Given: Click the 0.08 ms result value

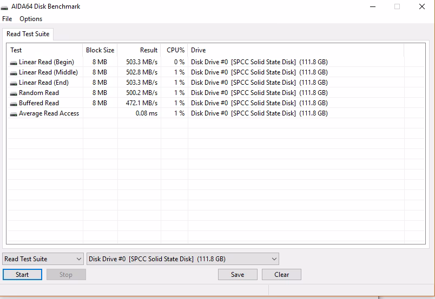Looking at the screenshot, I should coord(147,113).
